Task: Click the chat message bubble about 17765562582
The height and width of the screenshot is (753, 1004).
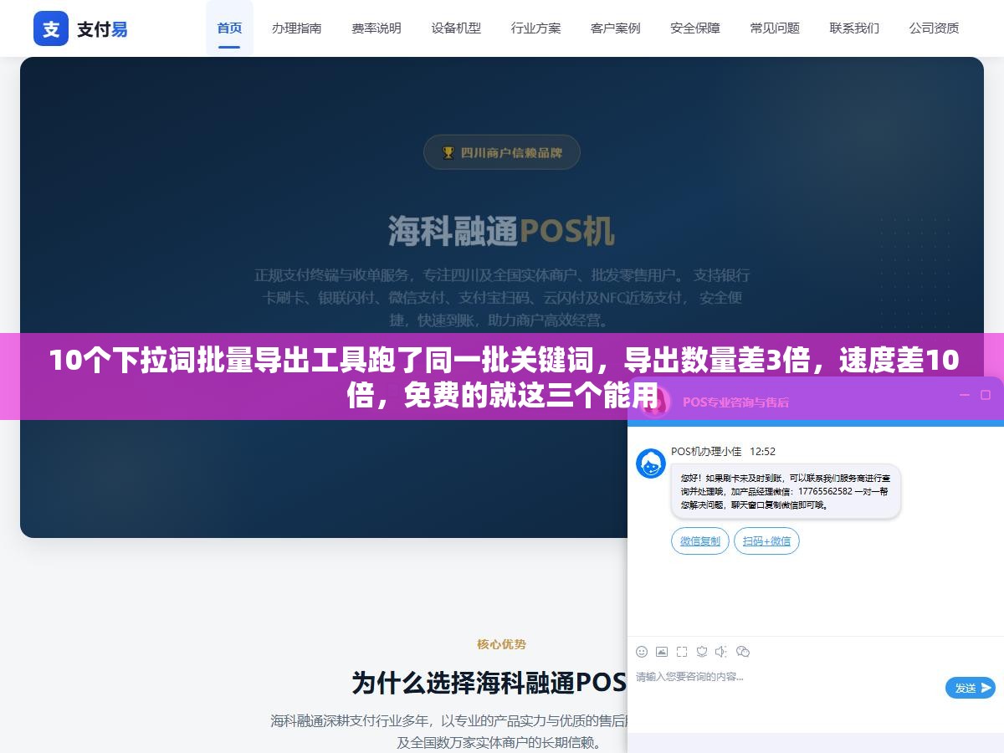Action: [x=786, y=492]
